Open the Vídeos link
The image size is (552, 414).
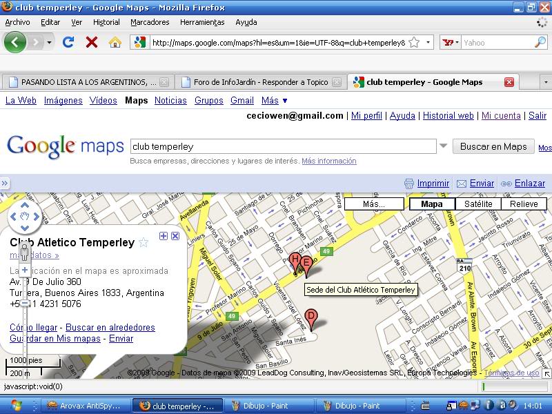tap(103, 100)
